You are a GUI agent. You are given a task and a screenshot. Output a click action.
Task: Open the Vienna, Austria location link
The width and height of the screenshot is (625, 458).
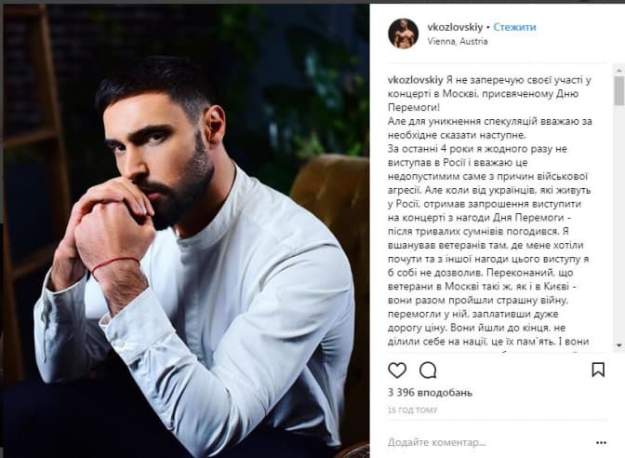[x=458, y=41]
